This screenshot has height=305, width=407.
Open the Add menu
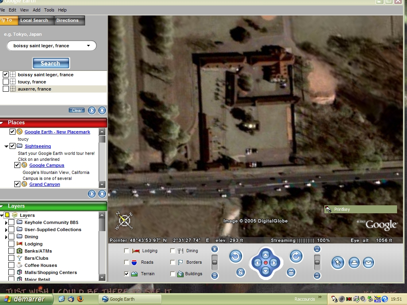(37, 10)
